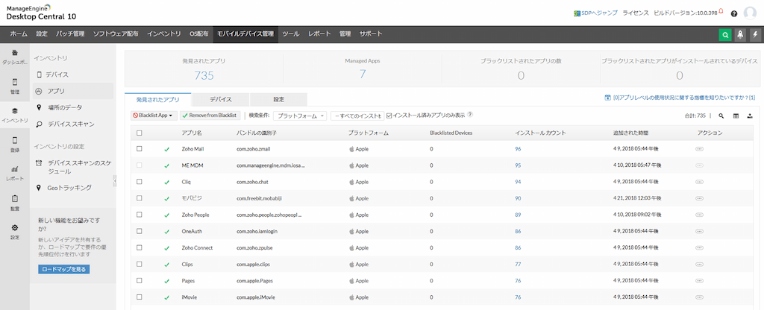Image resolution: width=764 pixels, height=310 pixels.
Task: Open the すべてのインストール filter dropdown
Action: (357, 116)
